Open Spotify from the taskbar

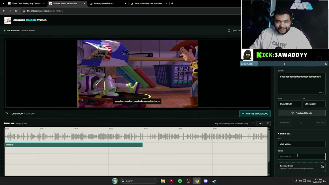[x=180, y=181]
